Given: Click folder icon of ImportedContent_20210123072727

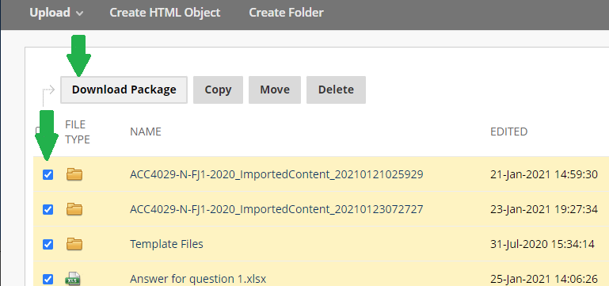Looking at the screenshot, I should click(74, 209).
